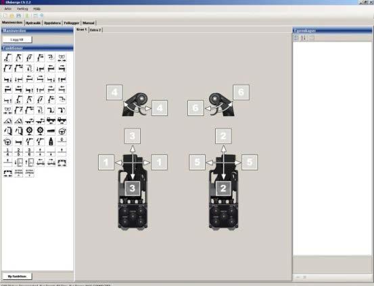Sort properties alphabetically in the Egenskaper panel
Viewport: 374px width, 286px height.
click(304, 38)
